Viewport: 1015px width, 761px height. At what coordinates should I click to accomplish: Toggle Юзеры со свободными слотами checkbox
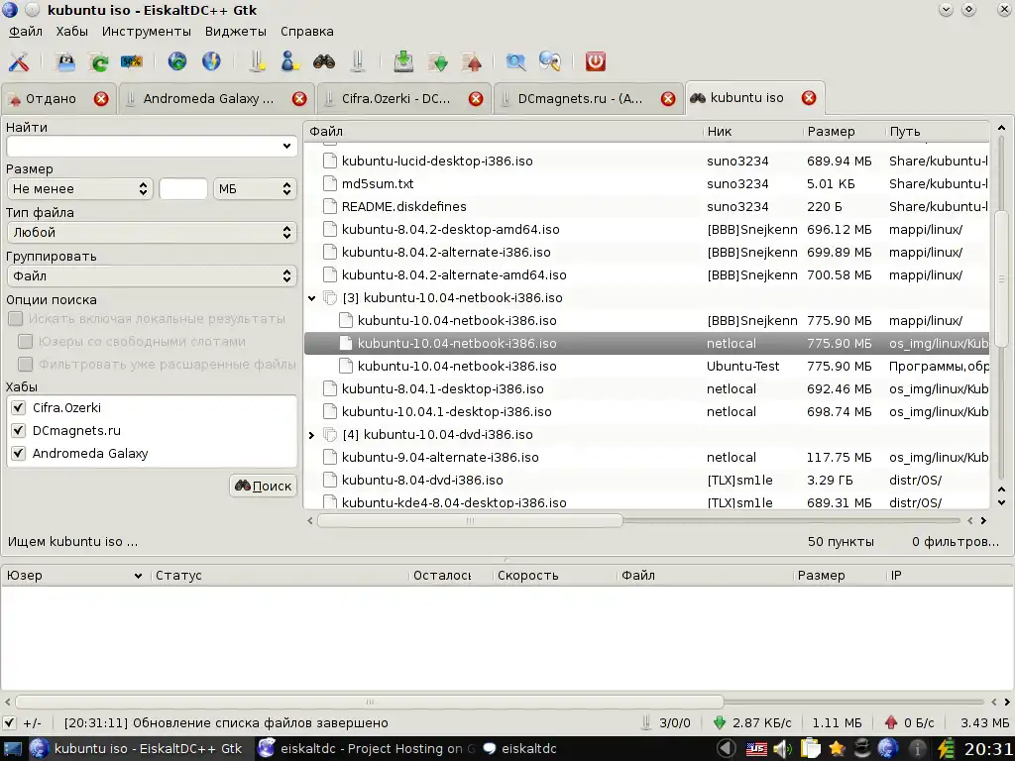(25, 341)
